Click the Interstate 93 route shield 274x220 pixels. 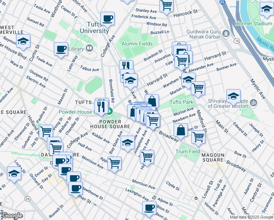(222, 2)
